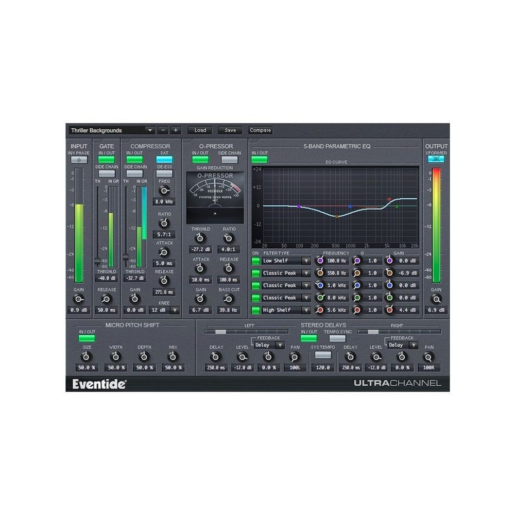
Task: Click the Output Xformer button
Action: pyautogui.click(x=436, y=160)
